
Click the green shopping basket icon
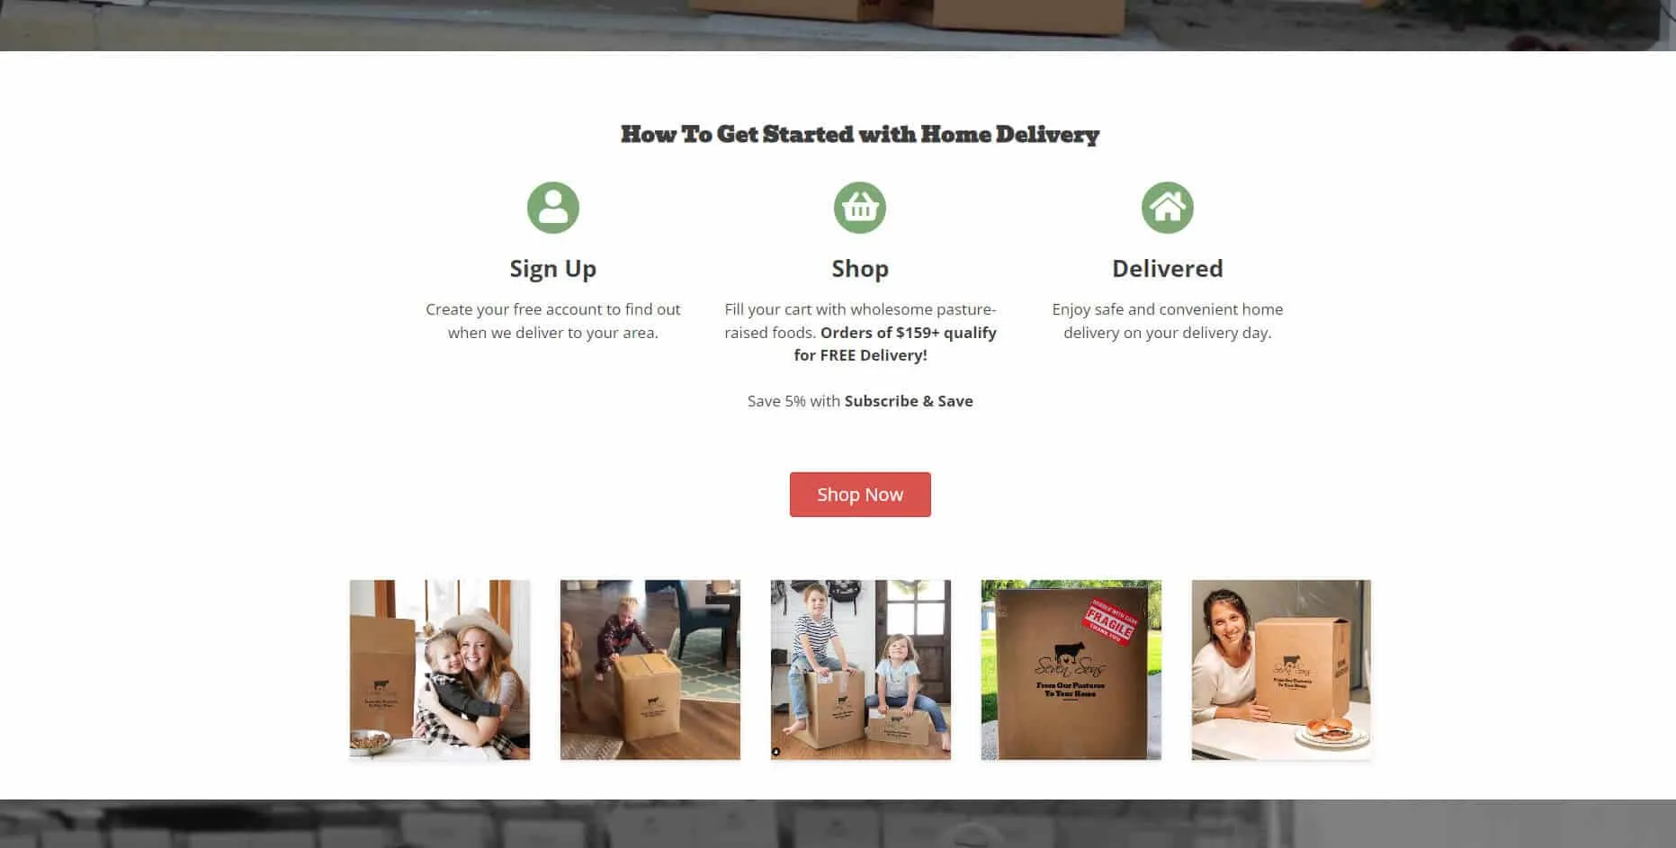point(860,208)
